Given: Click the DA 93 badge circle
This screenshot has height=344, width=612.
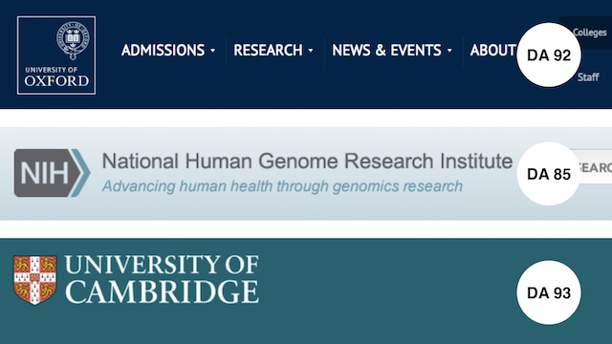Looking at the screenshot, I should 549,292.
